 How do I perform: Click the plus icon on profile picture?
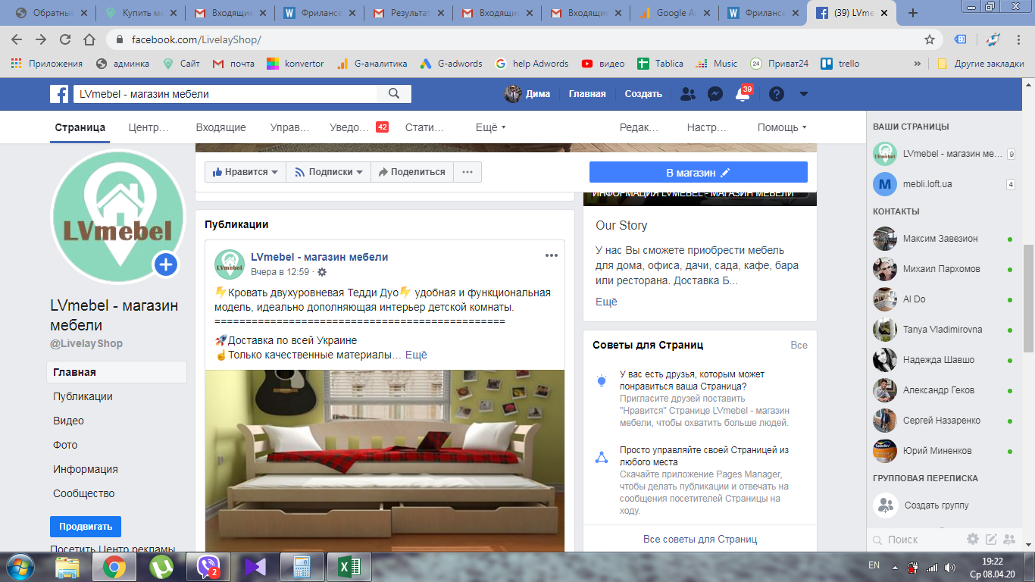pos(166,264)
